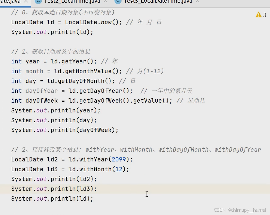Image resolution: width=270 pixels, height=215 pixels.
Task: Click the comment '// 0、获取本地日期对象'
Action: point(63,12)
